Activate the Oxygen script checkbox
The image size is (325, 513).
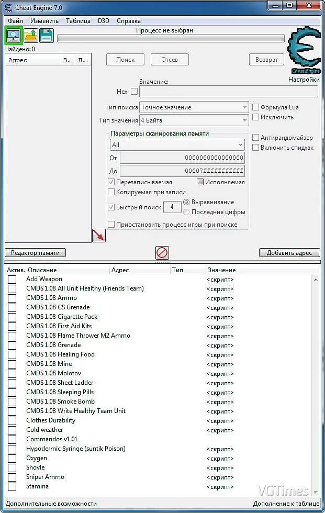coord(12,458)
